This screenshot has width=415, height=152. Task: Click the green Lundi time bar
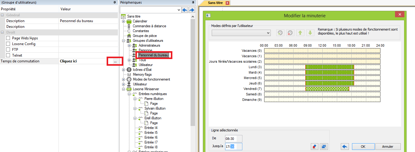(x=330, y=67)
